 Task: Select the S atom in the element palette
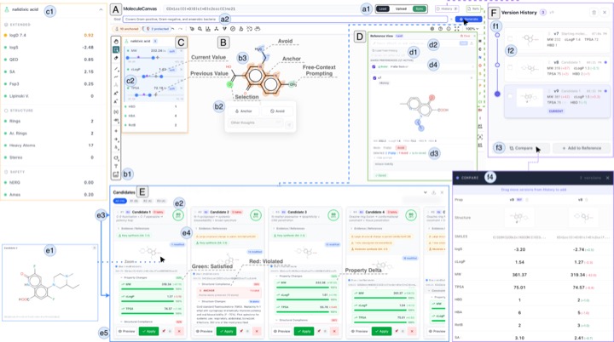click(480, 73)
